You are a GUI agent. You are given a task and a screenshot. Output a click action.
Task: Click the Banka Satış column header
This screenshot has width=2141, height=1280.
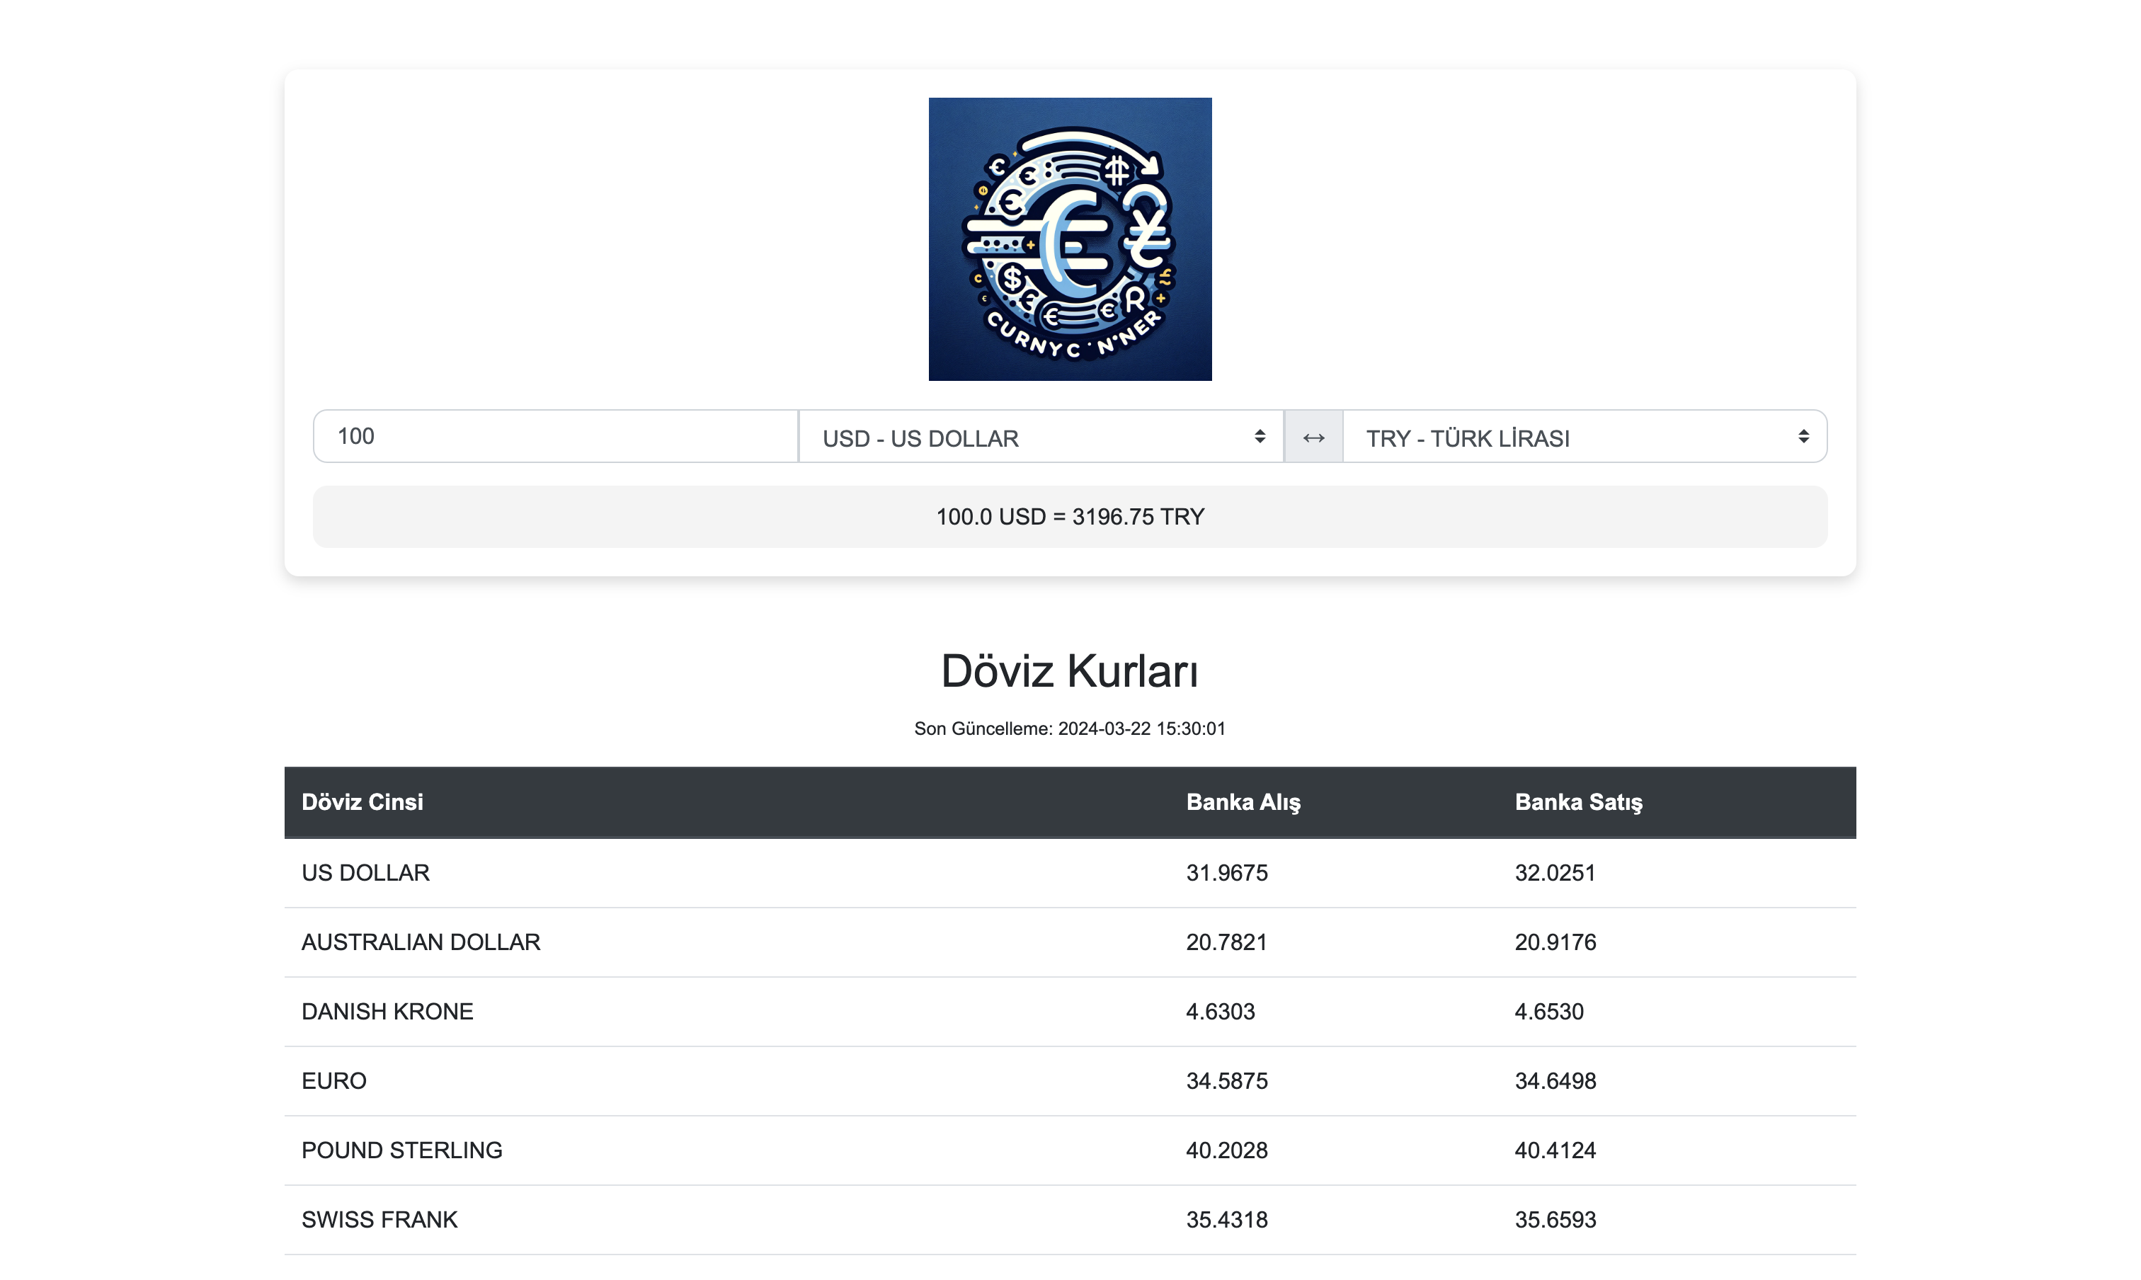[1577, 802]
